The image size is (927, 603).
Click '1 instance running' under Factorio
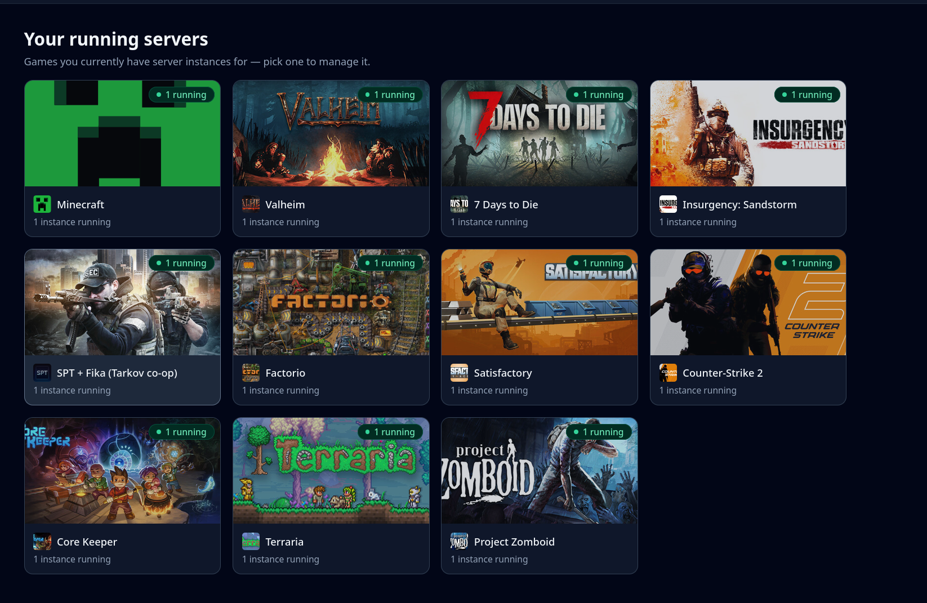(280, 390)
